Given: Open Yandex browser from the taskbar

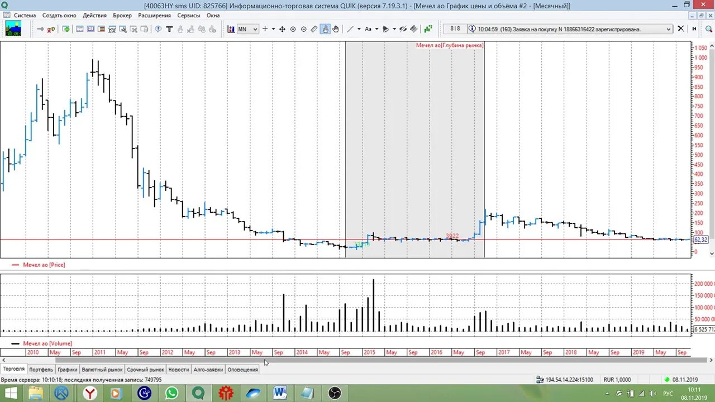Looking at the screenshot, I should tap(90, 393).
